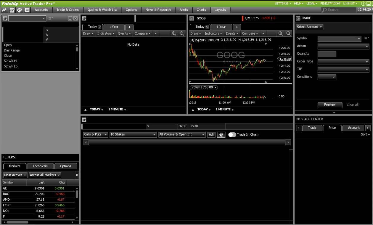Click the option chain horizontal scrollbar
This screenshot has width=373, height=225.
[x=187, y=142]
